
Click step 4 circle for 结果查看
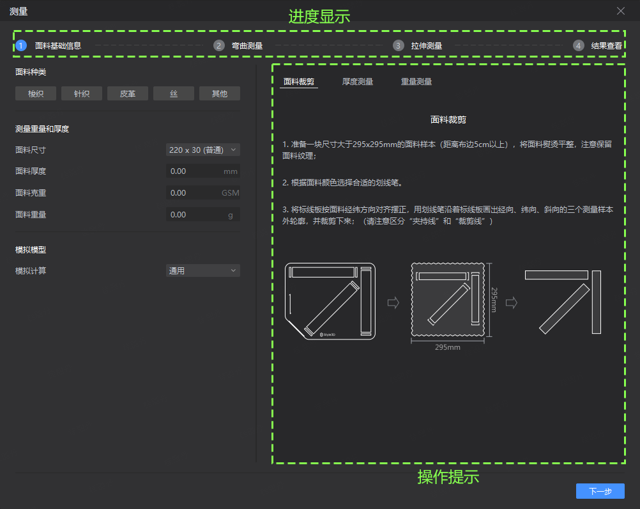[x=579, y=45]
